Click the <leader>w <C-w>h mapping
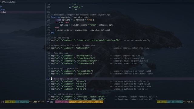This screenshot has height=109, width=194. pos(68,81)
